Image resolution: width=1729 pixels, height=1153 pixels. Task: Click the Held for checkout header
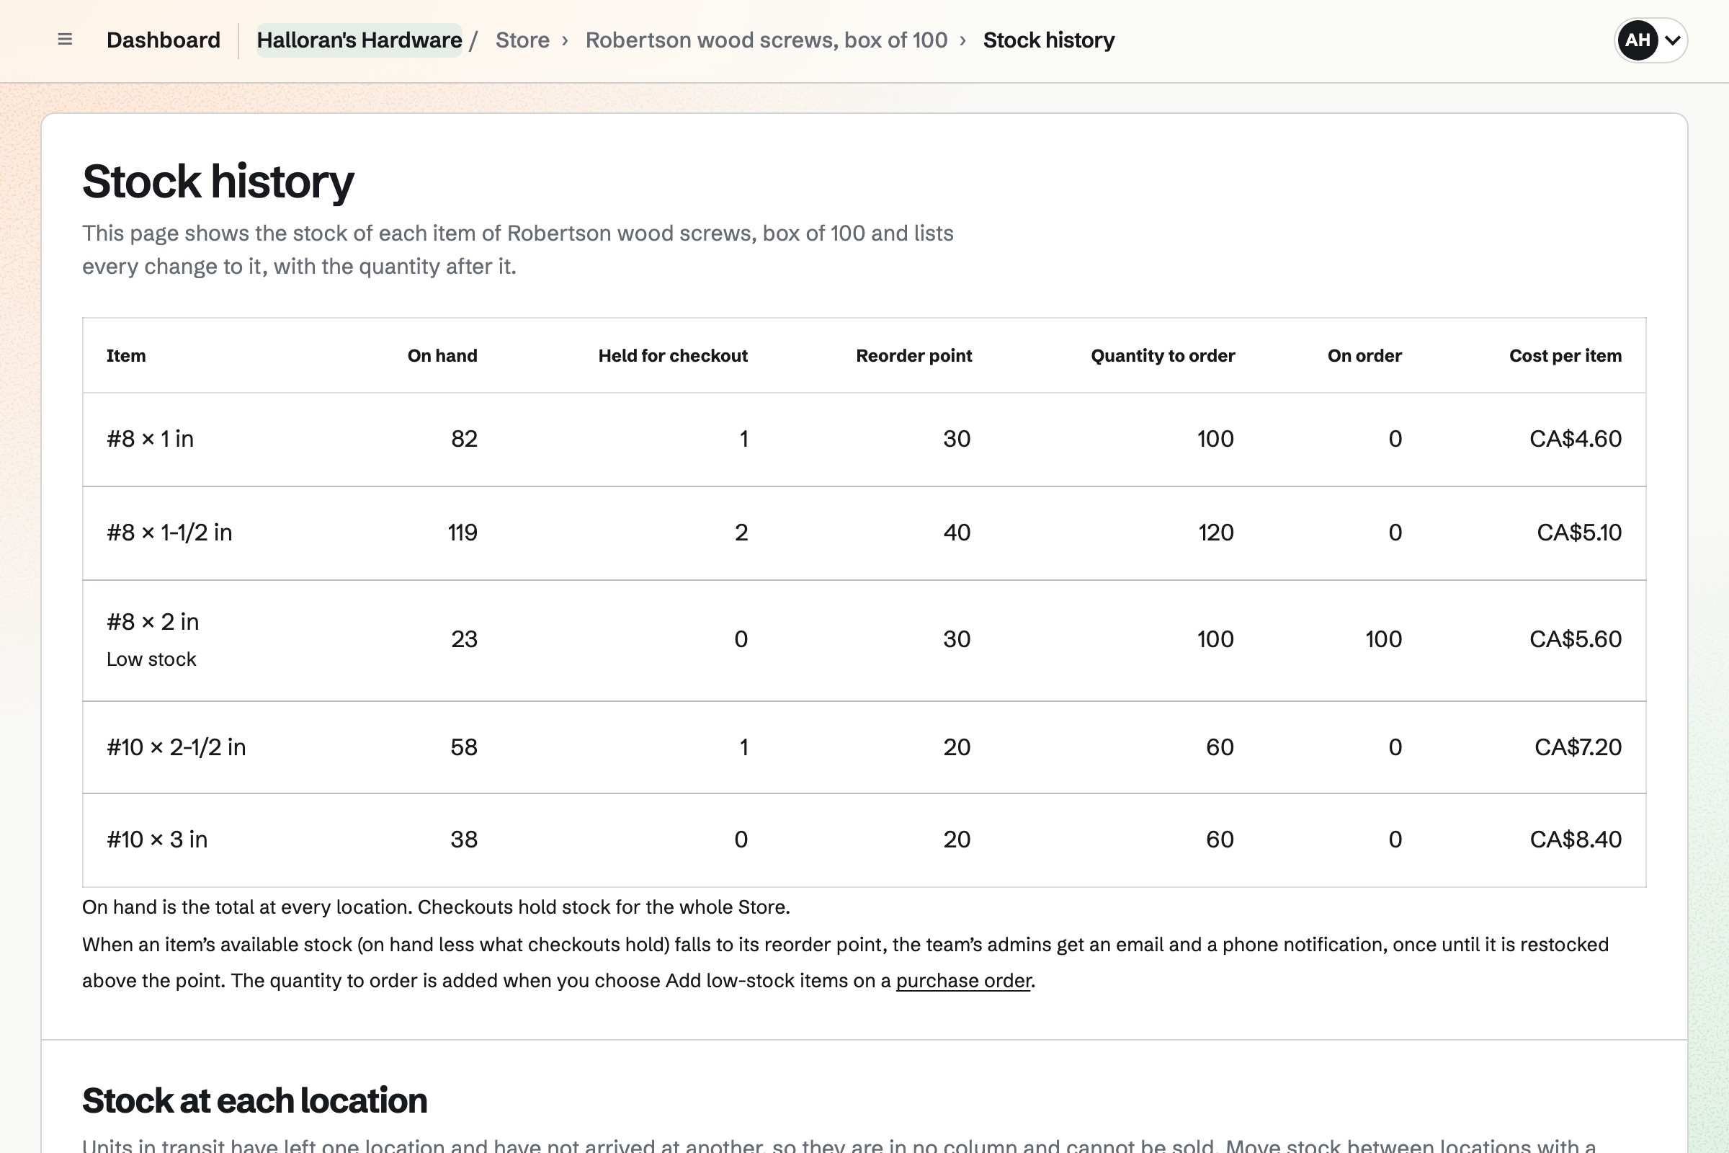(673, 356)
